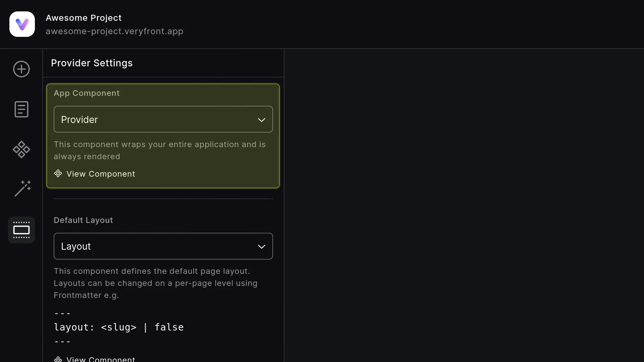Click the Provider Settings heading
Viewport: 644px width, 362px height.
92,63
